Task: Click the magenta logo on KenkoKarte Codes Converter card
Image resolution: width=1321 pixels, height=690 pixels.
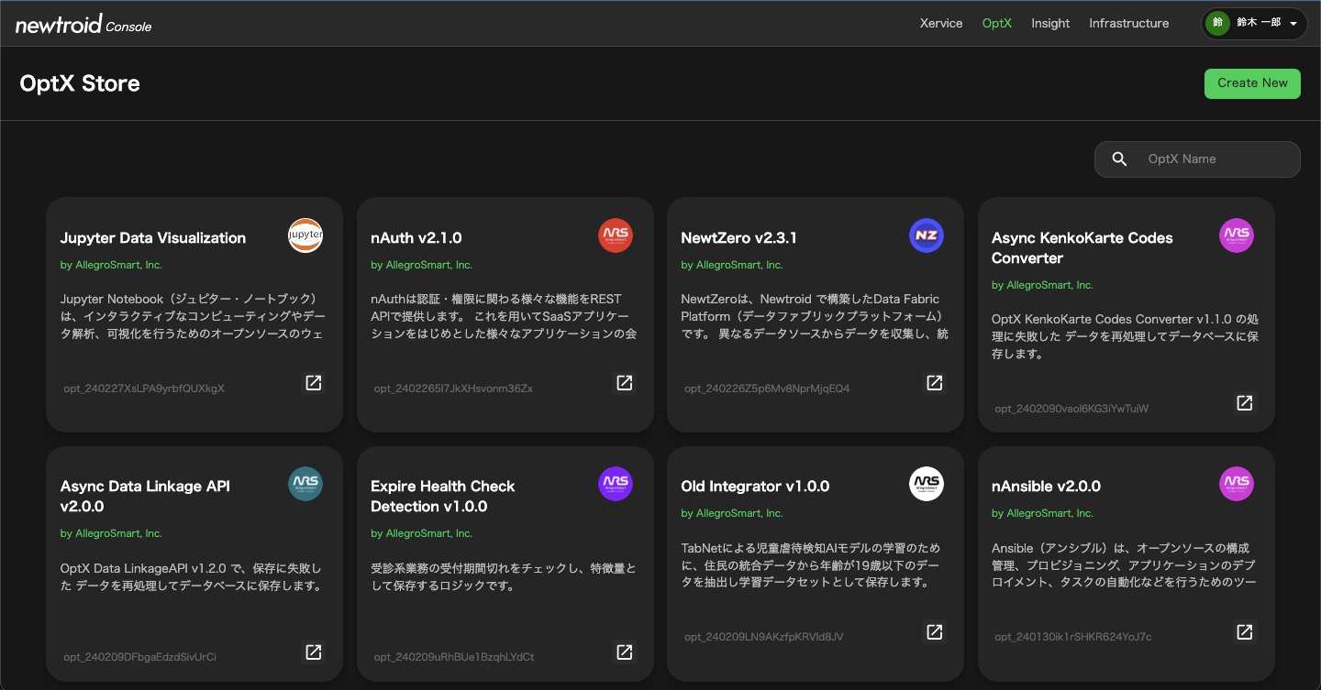Action: click(1237, 235)
